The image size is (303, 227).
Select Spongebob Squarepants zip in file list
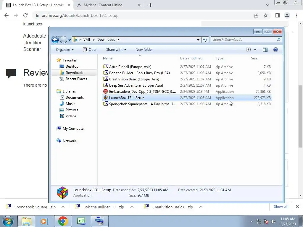187,104
